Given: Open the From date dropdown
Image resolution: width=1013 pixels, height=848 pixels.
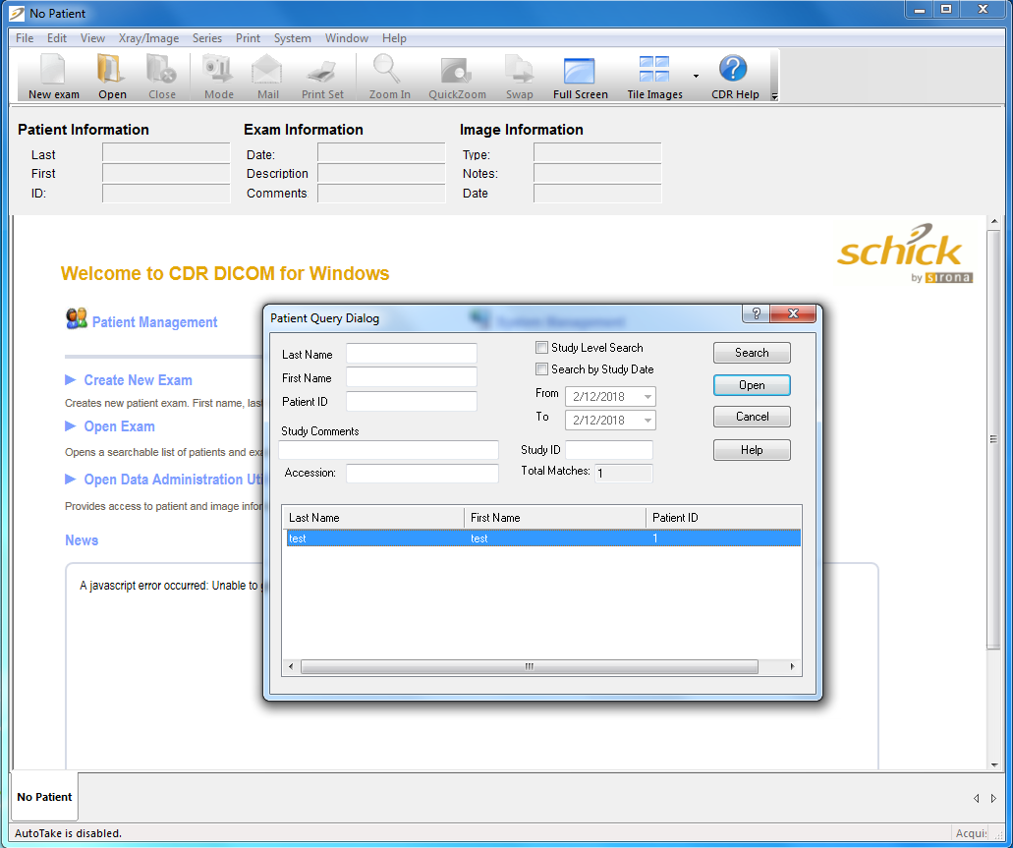Looking at the screenshot, I should [647, 396].
